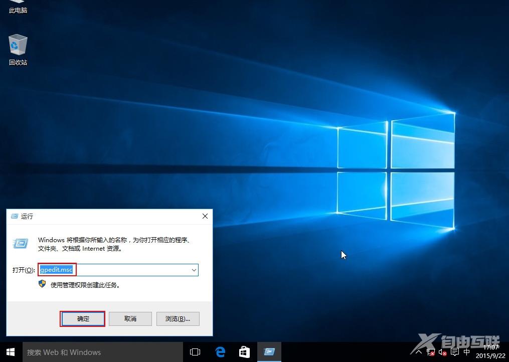The image size is (509, 362).
Task: Open Task View from the taskbar
Action: (195, 352)
